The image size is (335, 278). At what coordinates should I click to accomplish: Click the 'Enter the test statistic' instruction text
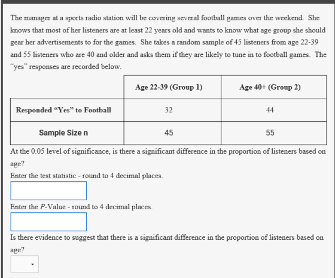click(87, 176)
